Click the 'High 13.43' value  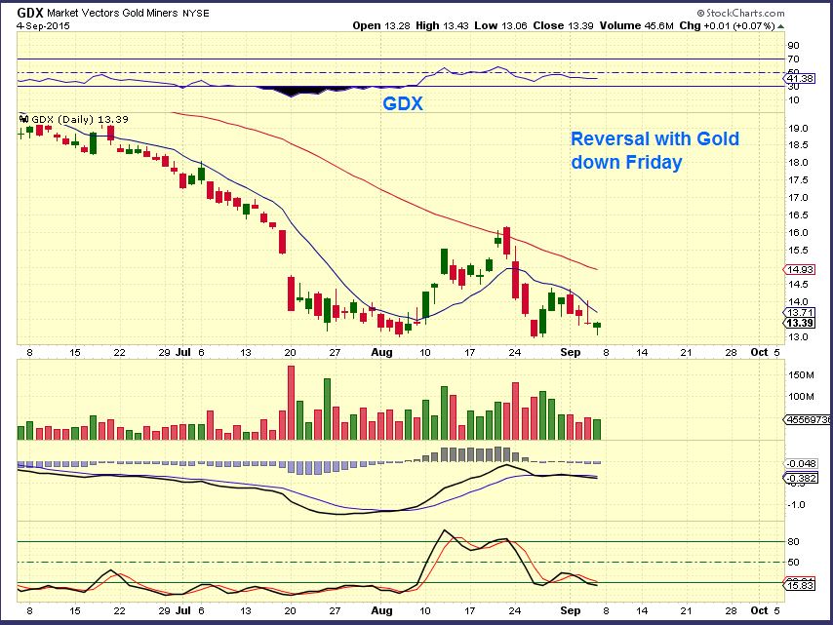[442, 25]
